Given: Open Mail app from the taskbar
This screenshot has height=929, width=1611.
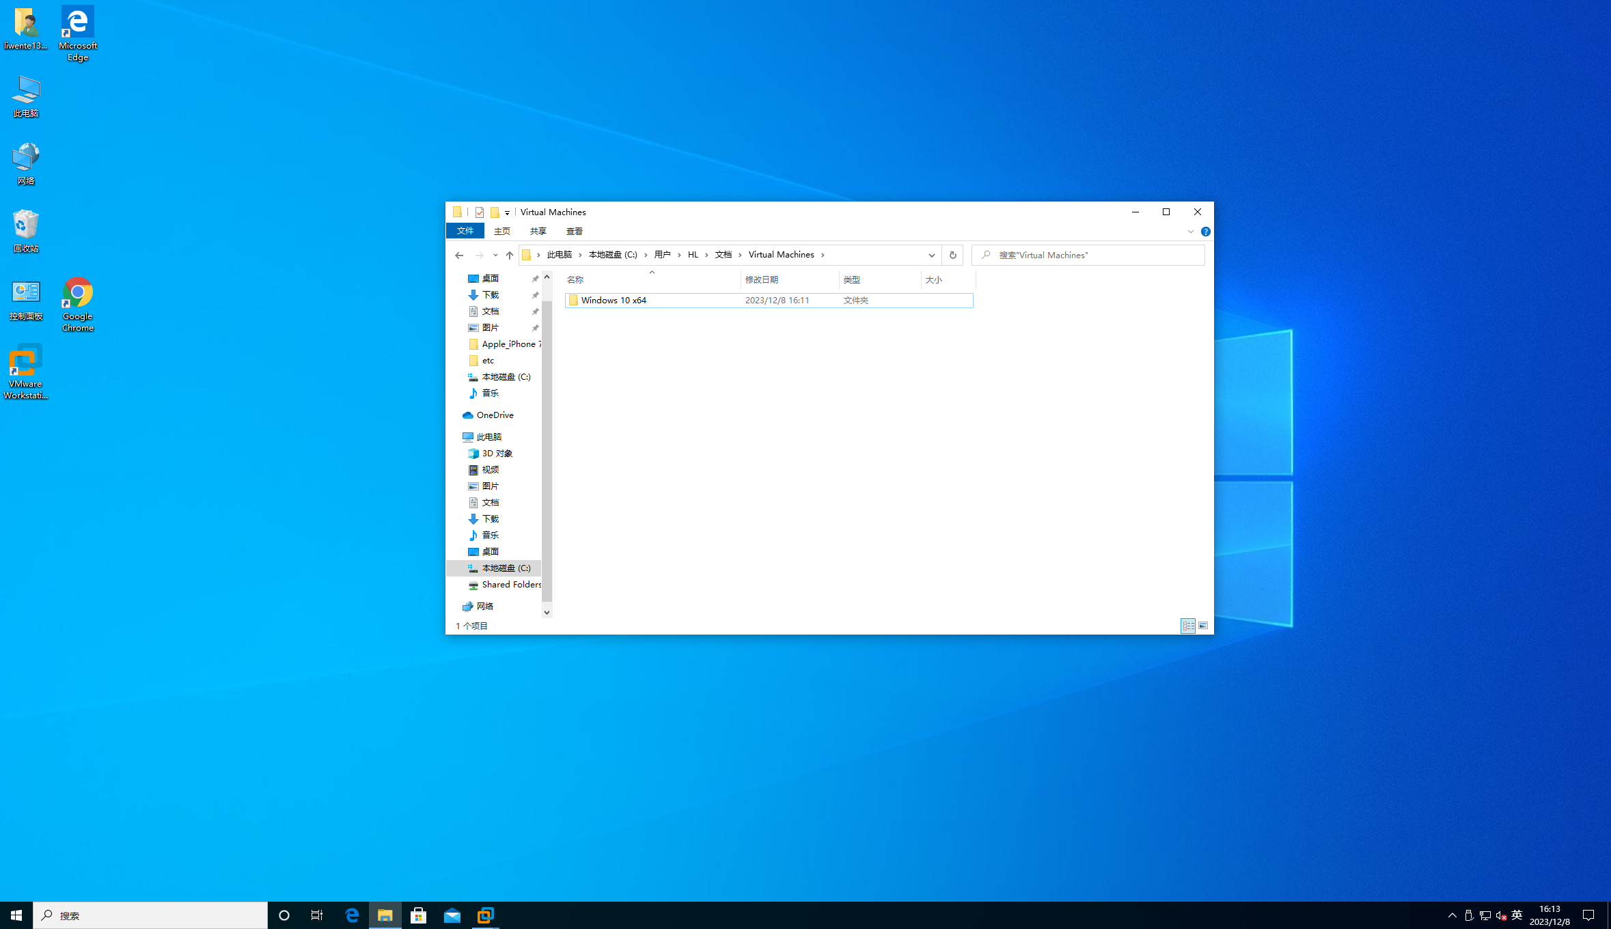Looking at the screenshot, I should click(452, 915).
